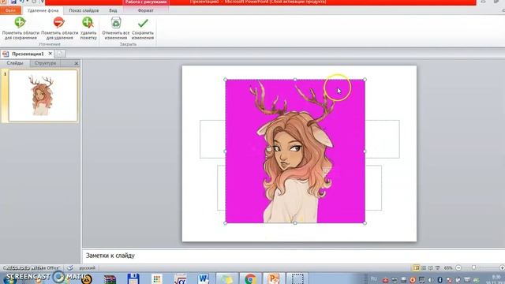Viewport: 505px width, 284px height.
Task: Click the Save icon in Quick Access Toolbar
Action: [x=13, y=2]
